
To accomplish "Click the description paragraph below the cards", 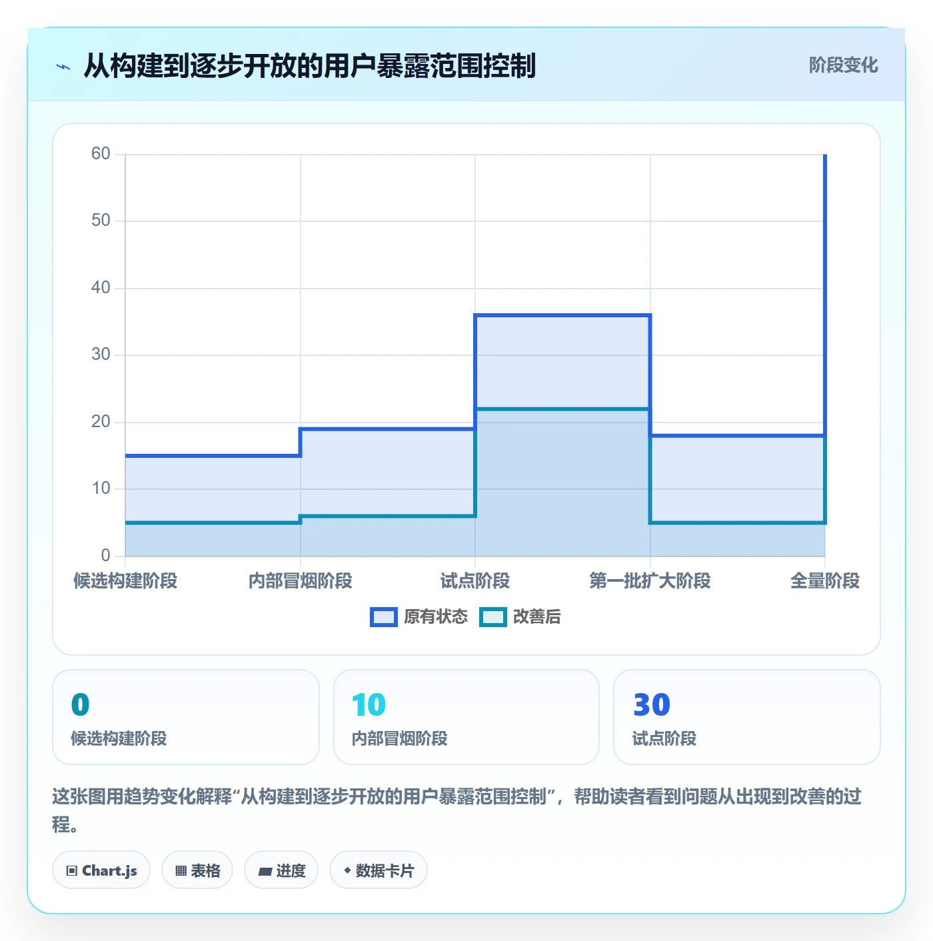I will [457, 810].
